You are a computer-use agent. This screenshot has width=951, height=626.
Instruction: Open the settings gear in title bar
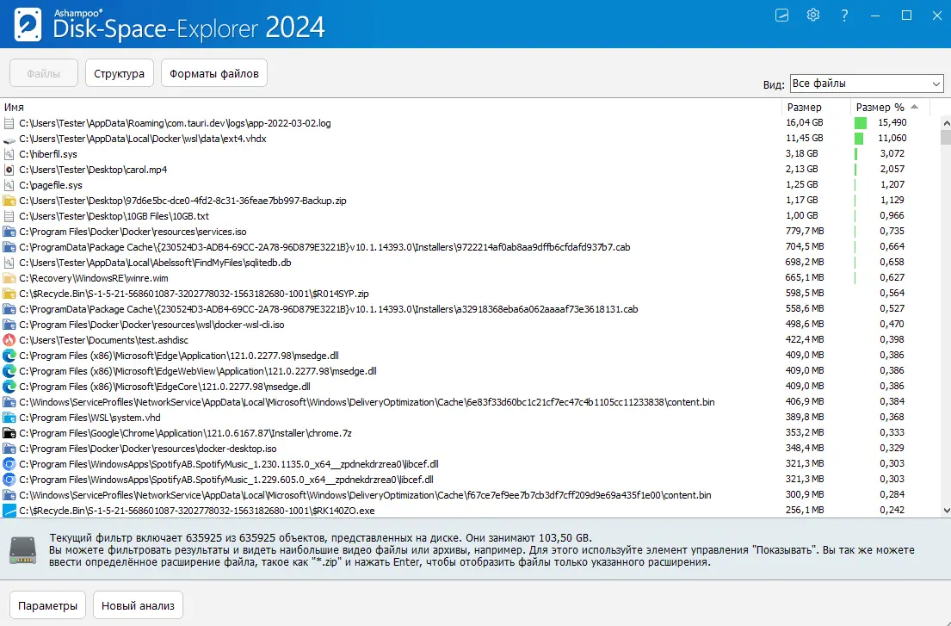(x=812, y=15)
